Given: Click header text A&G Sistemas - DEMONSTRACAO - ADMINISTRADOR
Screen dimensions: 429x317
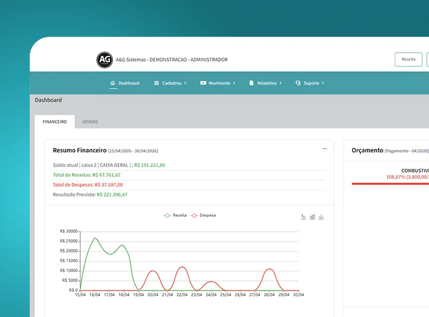Looking at the screenshot, I should (172, 60).
